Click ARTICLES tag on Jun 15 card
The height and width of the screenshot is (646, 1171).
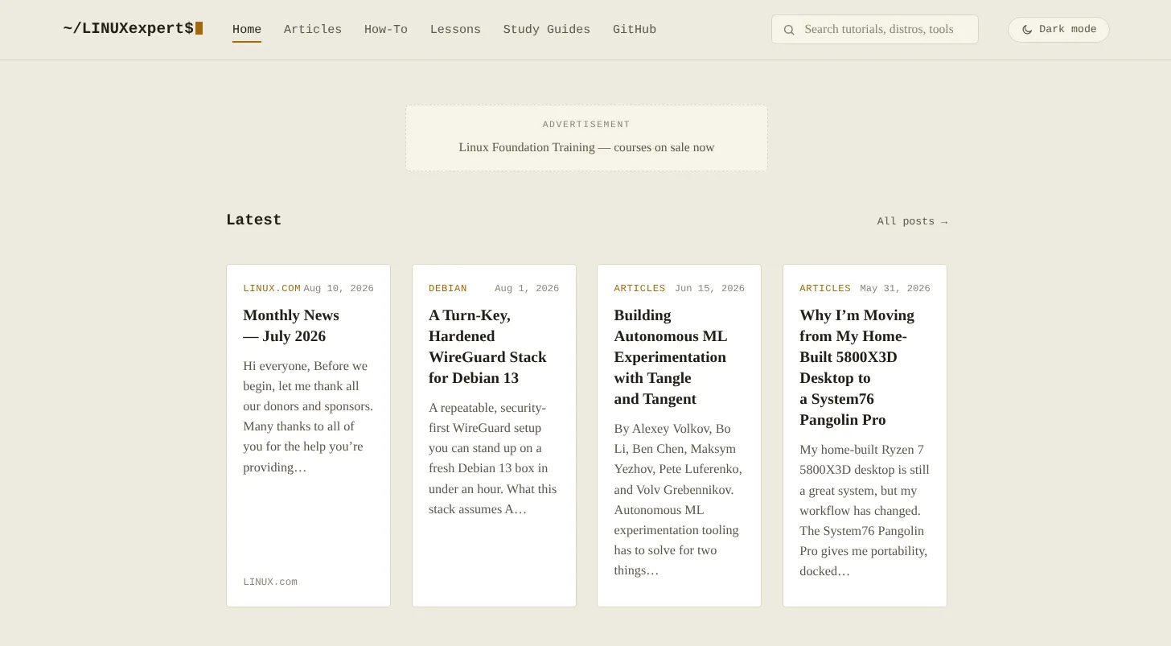tap(639, 288)
